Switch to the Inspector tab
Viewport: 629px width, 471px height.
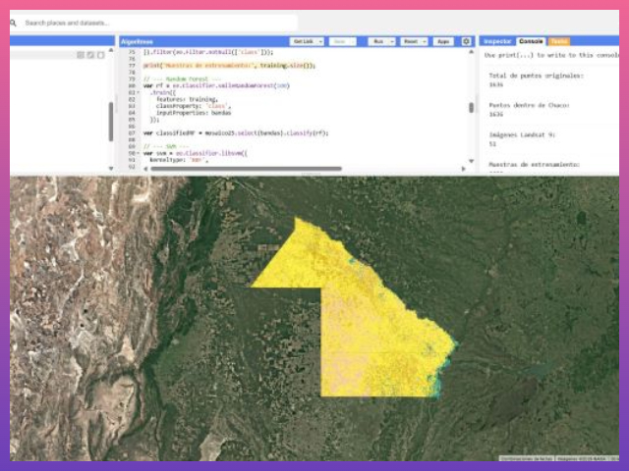point(498,41)
